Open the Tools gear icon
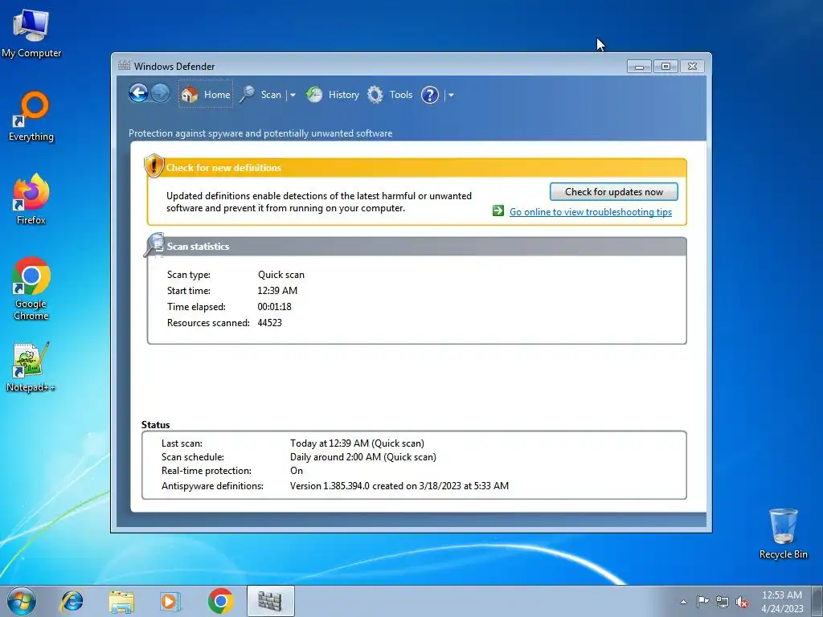 pos(375,95)
